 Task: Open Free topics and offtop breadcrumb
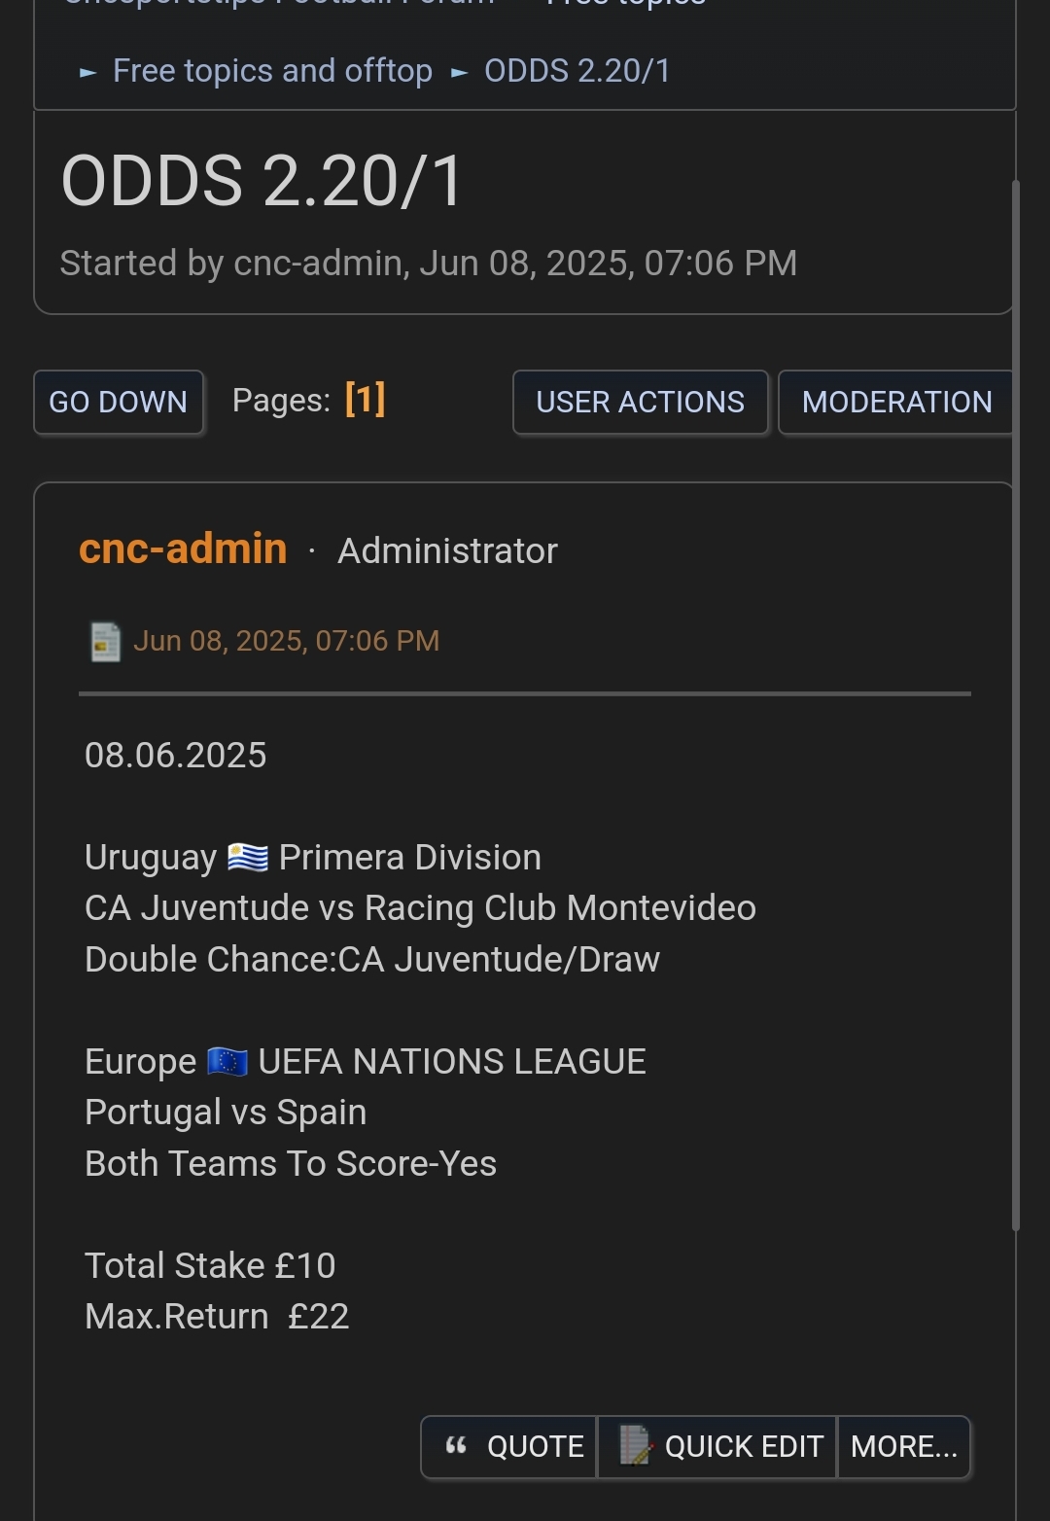pos(272,71)
